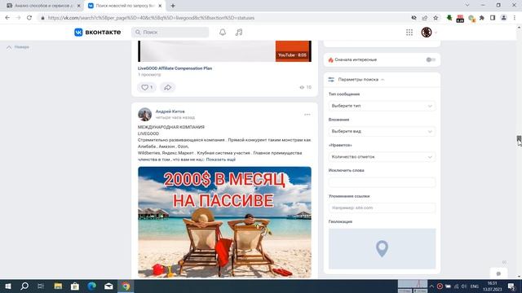Reload the current page
Screen dimensions: 522x293
(x=29, y=18)
